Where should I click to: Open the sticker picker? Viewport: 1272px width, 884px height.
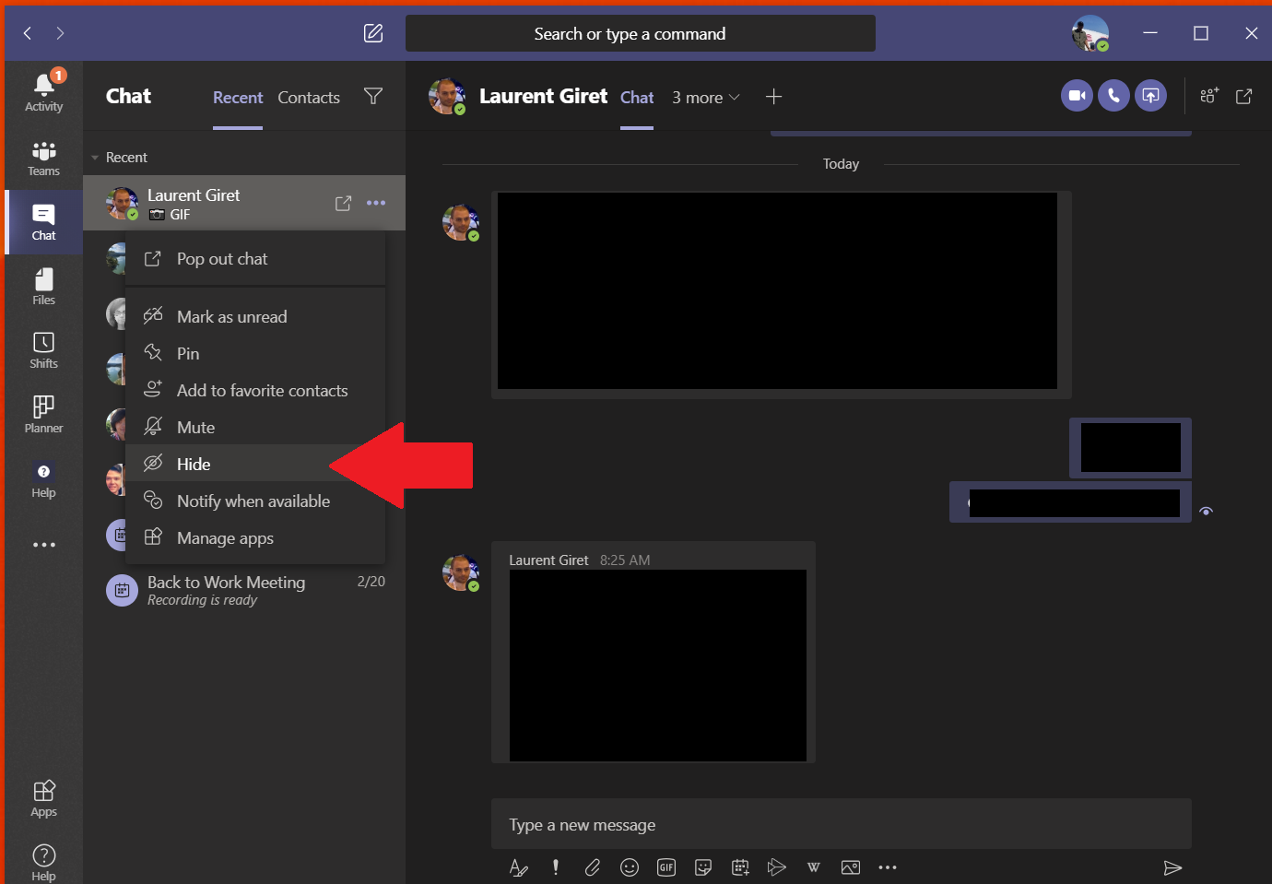[703, 867]
